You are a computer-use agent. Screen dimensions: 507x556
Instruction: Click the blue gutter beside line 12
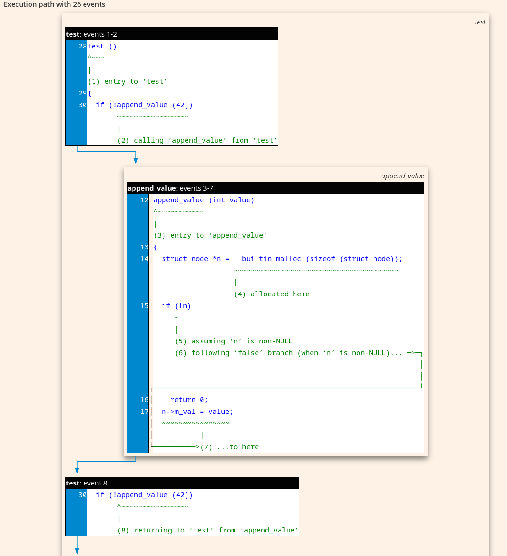click(137, 200)
